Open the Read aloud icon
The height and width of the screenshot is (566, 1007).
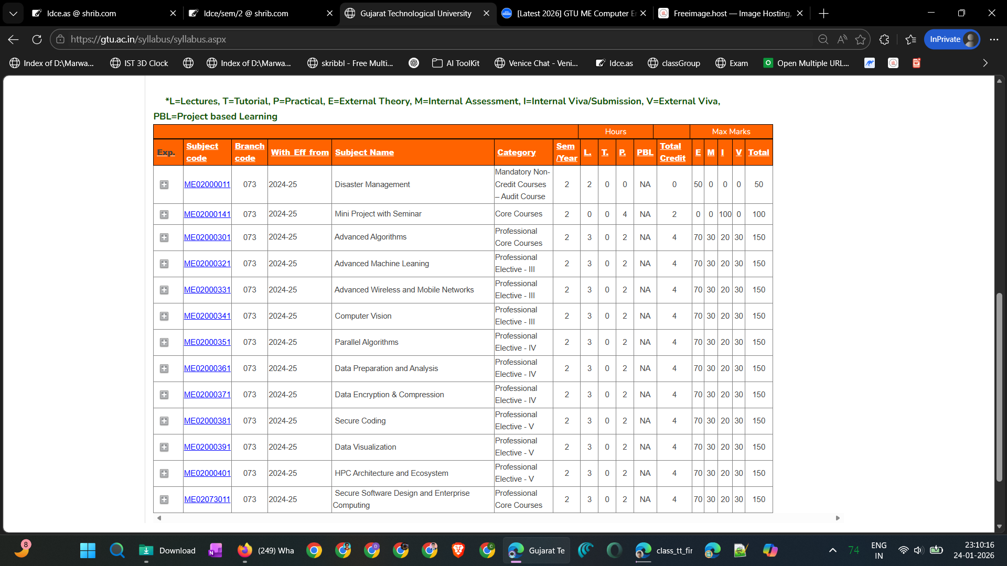click(x=842, y=39)
